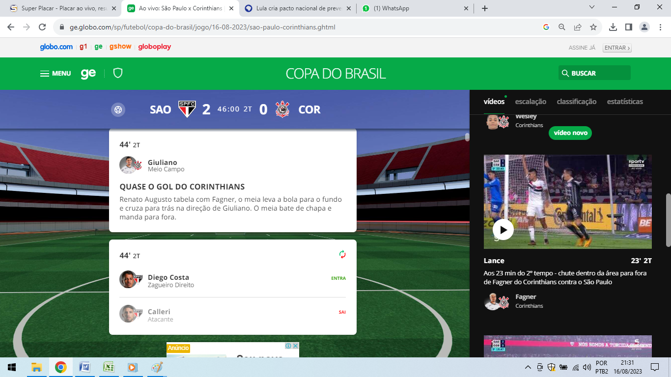This screenshot has height=377, width=671.
Task: Click the videos panel scrollbar thumb
Action: coord(668,220)
